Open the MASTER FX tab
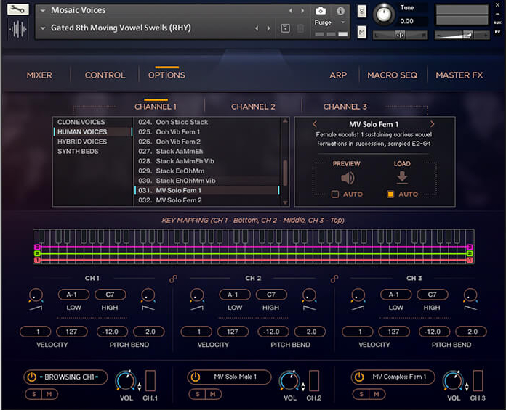The width and height of the screenshot is (506, 410). (459, 75)
